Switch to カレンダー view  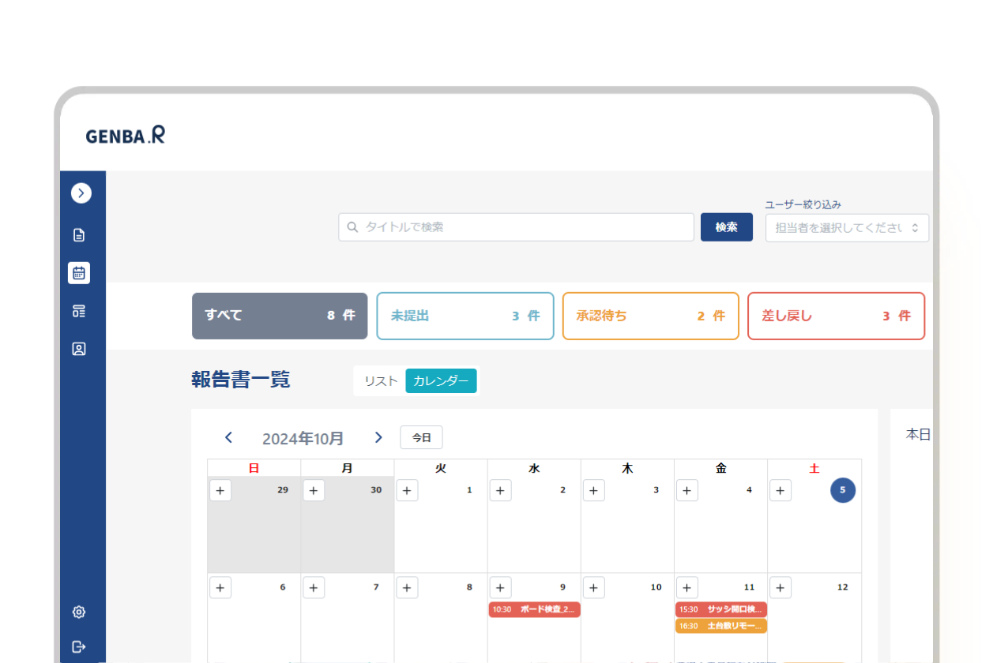click(441, 381)
